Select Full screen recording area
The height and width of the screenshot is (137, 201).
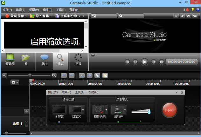pyautogui.click(x=59, y=110)
